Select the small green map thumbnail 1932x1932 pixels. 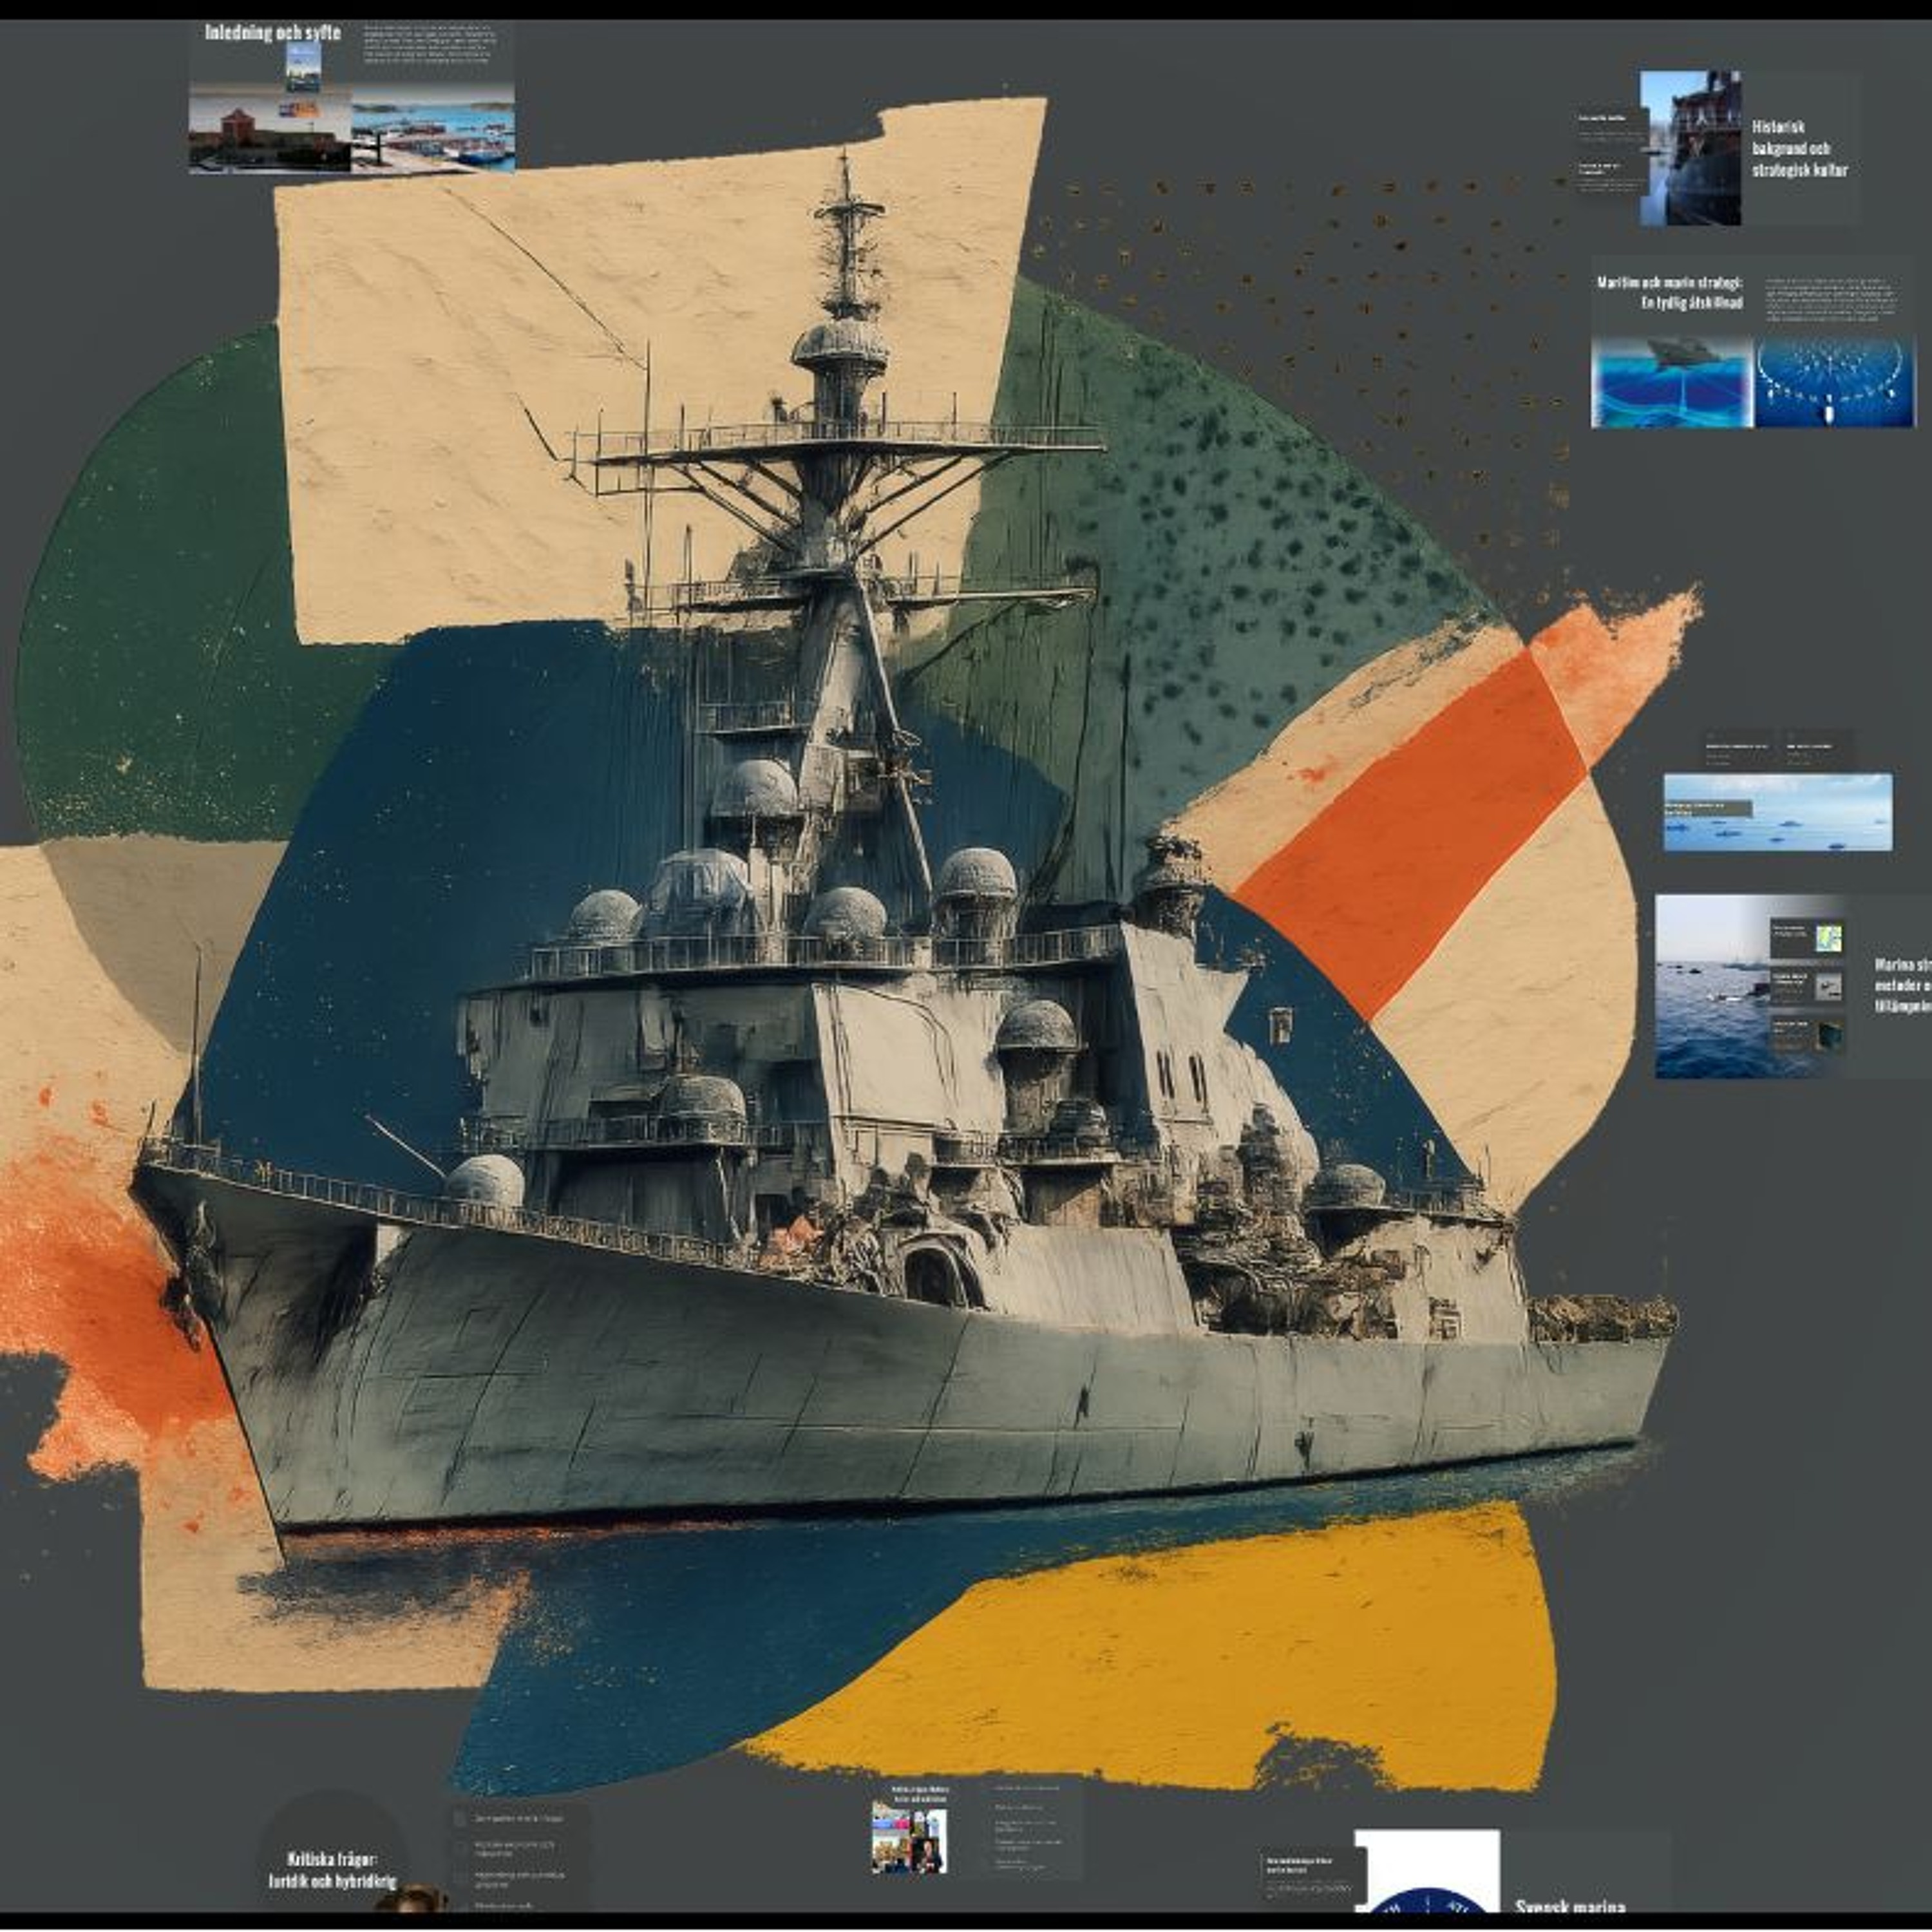pyautogui.click(x=1828, y=938)
